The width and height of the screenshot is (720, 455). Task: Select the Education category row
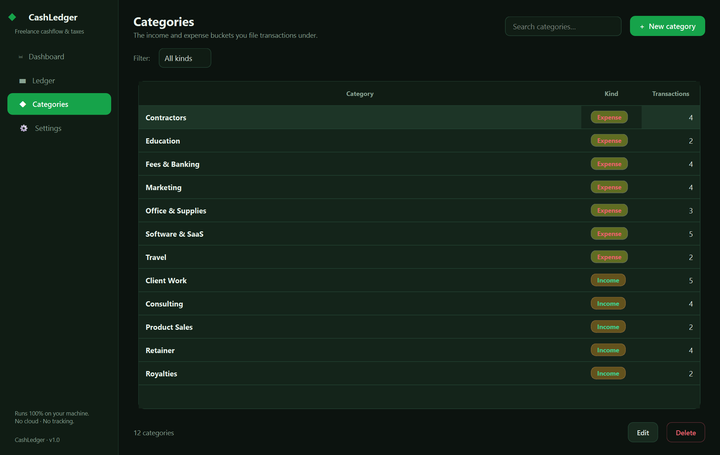(x=419, y=141)
